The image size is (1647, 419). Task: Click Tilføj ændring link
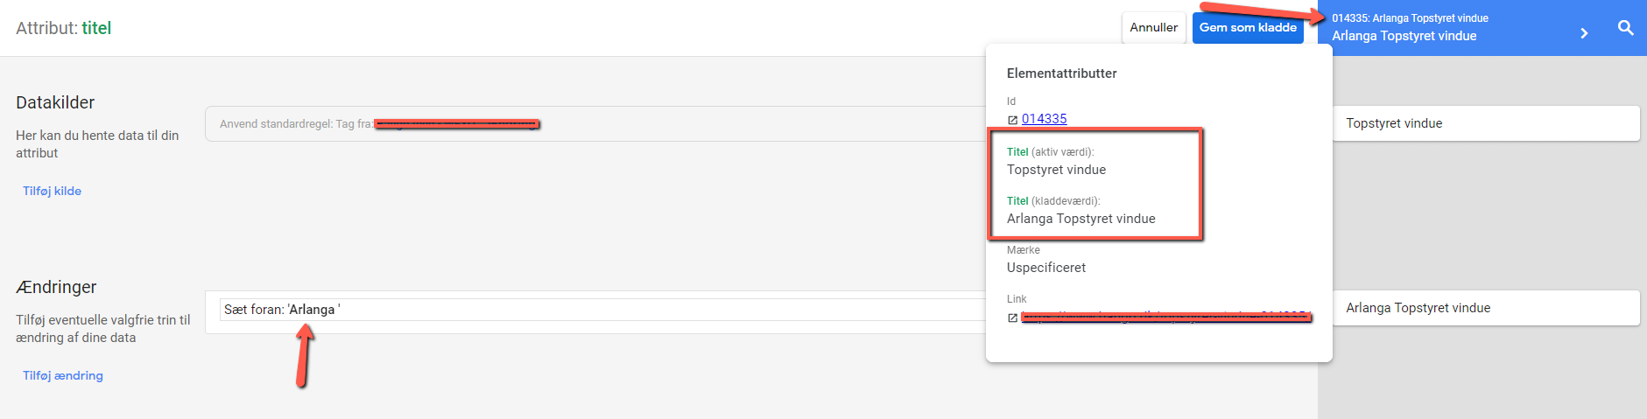(x=63, y=375)
